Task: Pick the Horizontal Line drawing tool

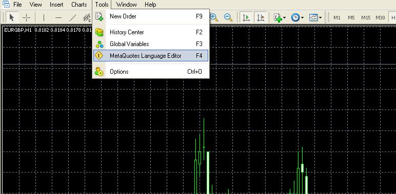Action: pyautogui.click(x=58, y=17)
